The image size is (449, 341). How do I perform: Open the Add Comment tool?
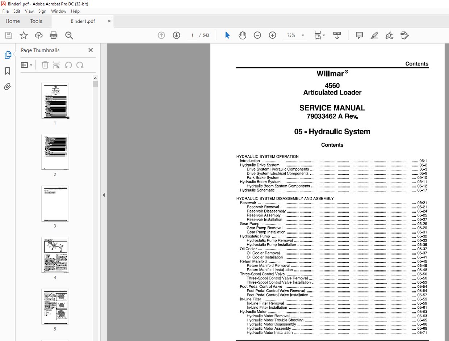[x=360, y=35]
